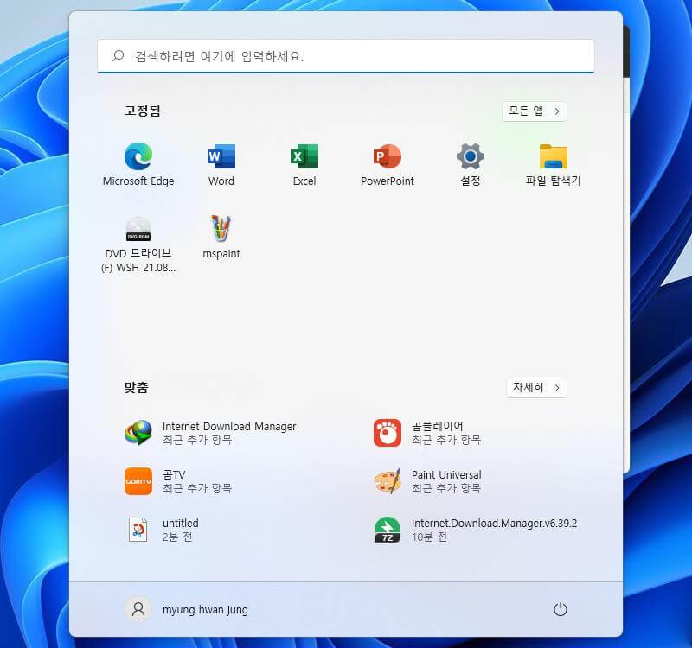Click the 'Internet Download Manager' recommended title text
692x648 pixels.
pyautogui.click(x=229, y=426)
